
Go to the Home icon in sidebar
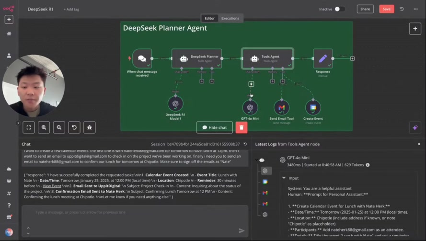click(x=9, y=34)
